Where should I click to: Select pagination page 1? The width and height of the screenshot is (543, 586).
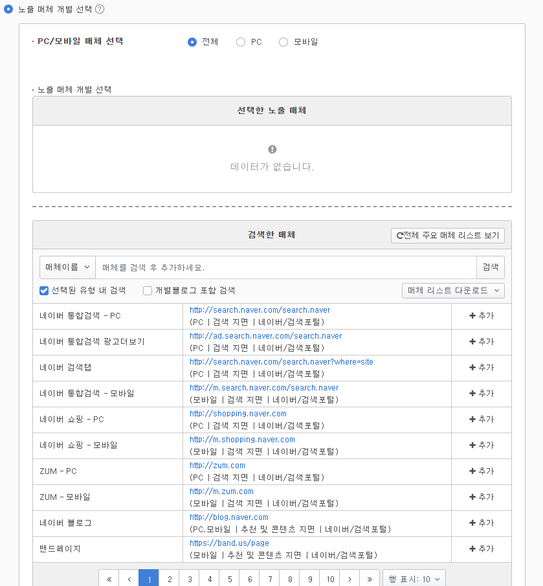149,579
